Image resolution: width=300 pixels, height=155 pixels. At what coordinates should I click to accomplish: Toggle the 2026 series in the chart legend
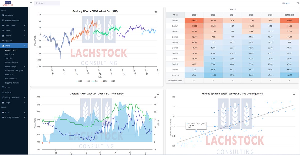[x=79, y=81]
